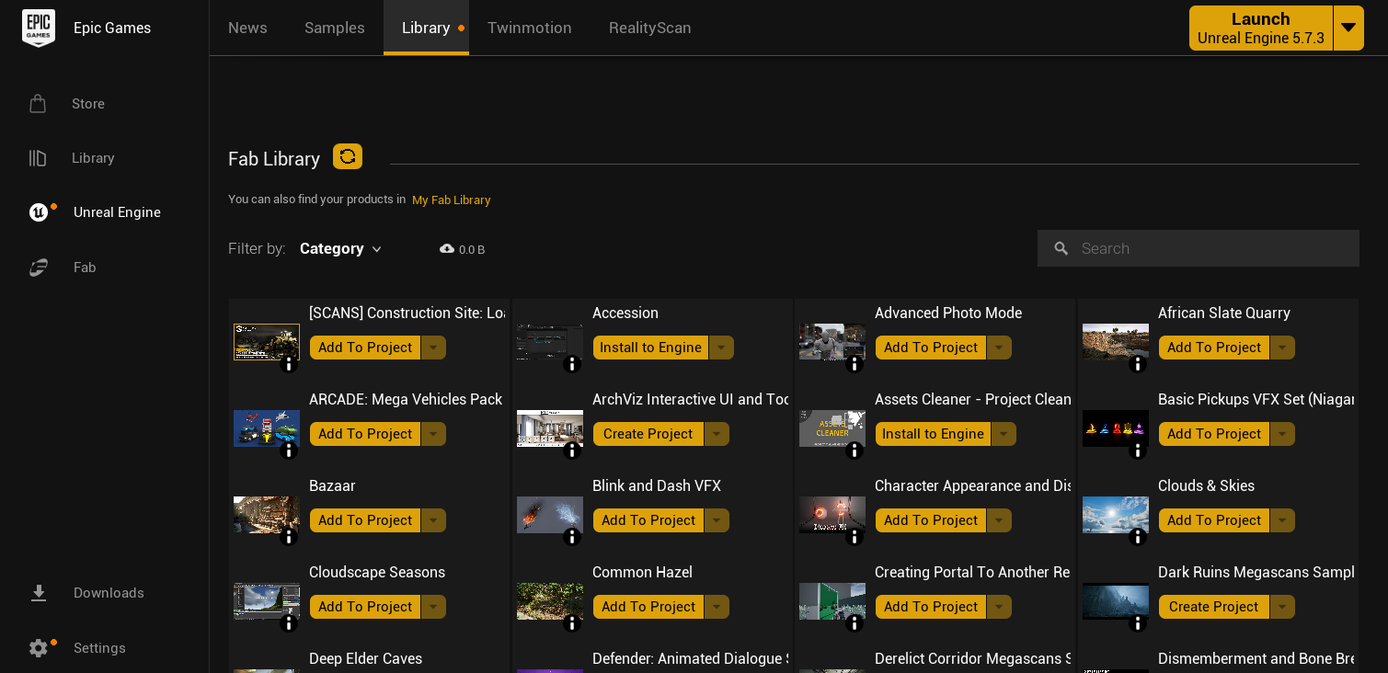Open the Store sidebar bag icon
Viewport: 1388px width, 673px height.
click(38, 104)
